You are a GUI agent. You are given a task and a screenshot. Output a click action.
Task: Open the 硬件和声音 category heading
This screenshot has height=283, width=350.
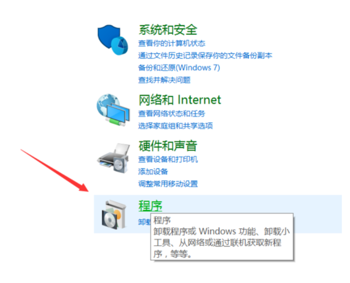[168, 146]
